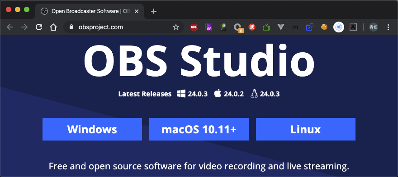Open the letter A translate extension
The width and height of the screenshot is (398, 177).
point(353,27)
